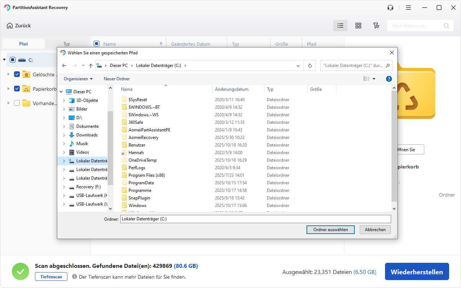This screenshot has height=288, width=461.
Task: Click the Dieser PC computer icon in tree
Action: [x=69, y=92]
